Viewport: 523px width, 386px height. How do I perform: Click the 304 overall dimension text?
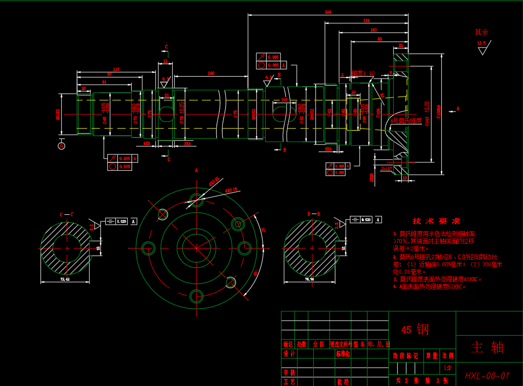click(x=328, y=12)
